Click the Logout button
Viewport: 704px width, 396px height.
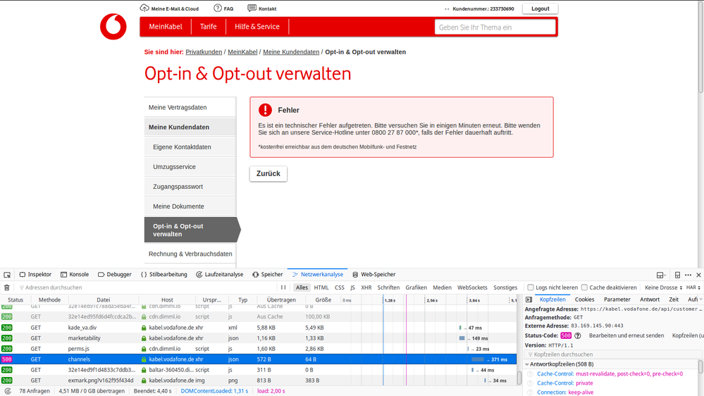point(540,8)
